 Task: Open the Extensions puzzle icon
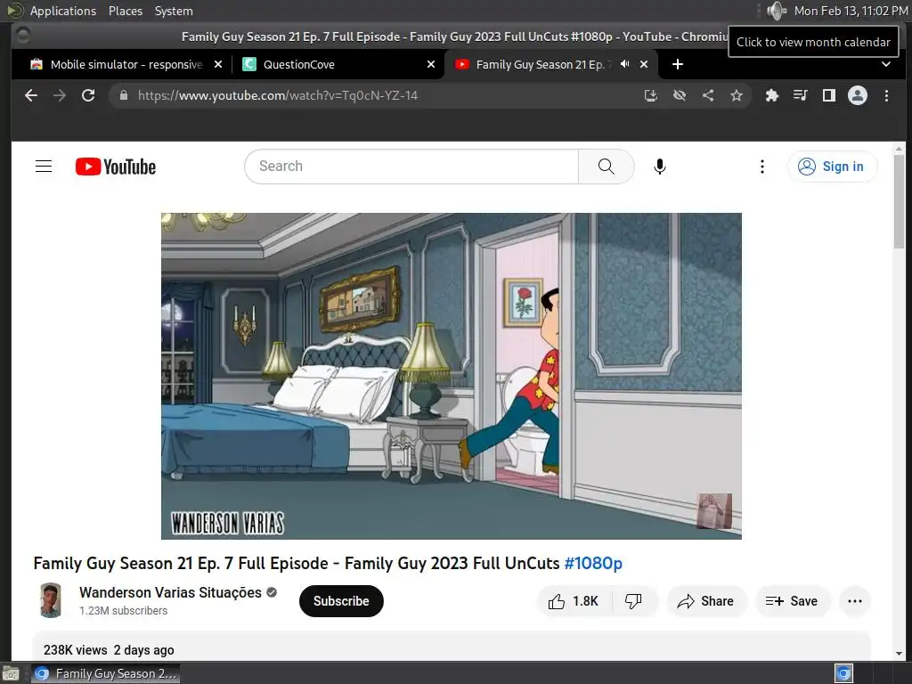pos(772,95)
